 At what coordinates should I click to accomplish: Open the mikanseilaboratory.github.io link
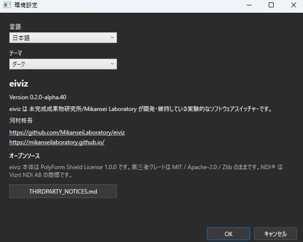[57, 142]
